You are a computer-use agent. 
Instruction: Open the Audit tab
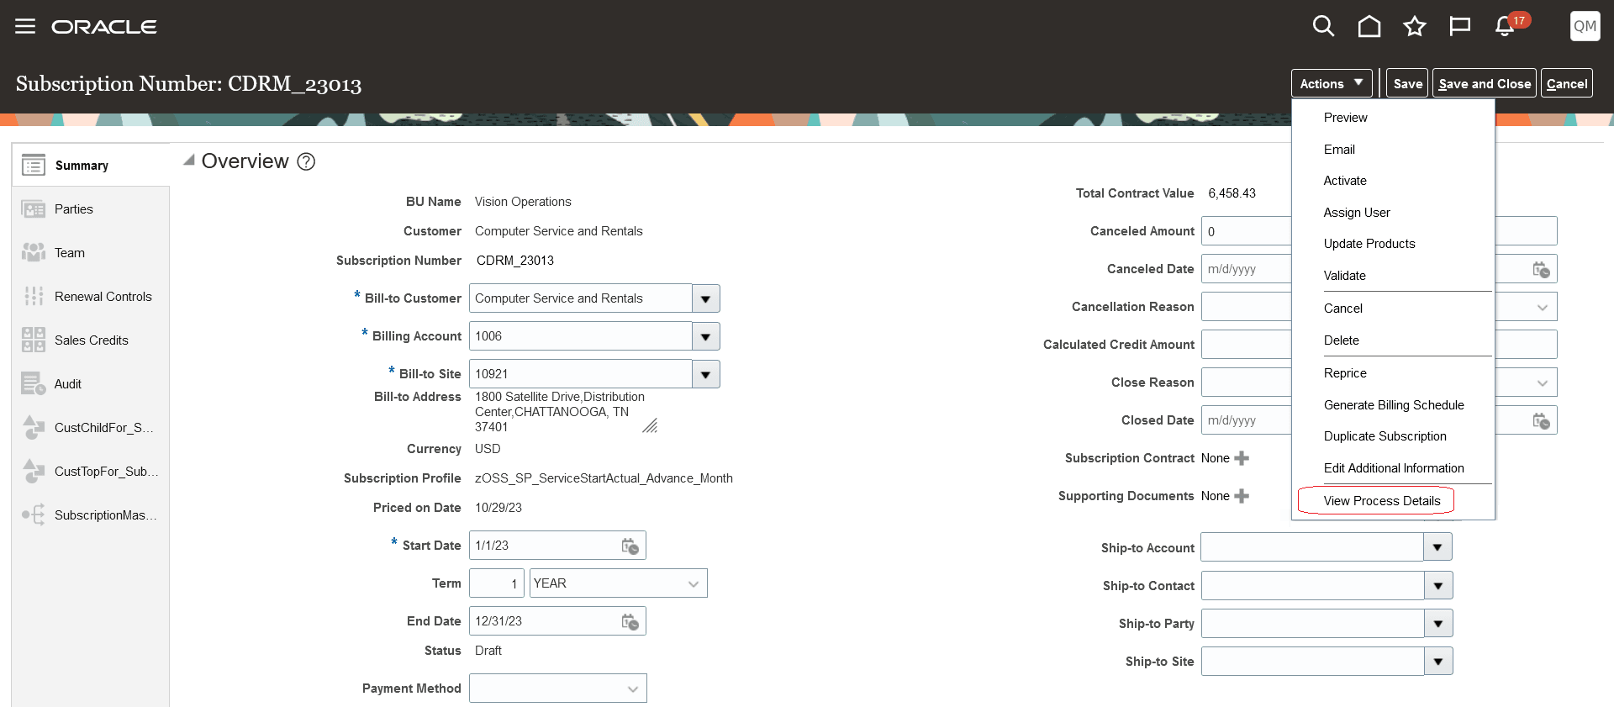click(x=91, y=383)
